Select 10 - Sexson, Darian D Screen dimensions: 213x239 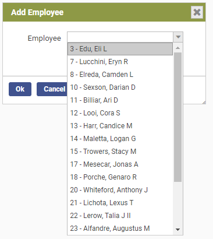click(x=120, y=87)
